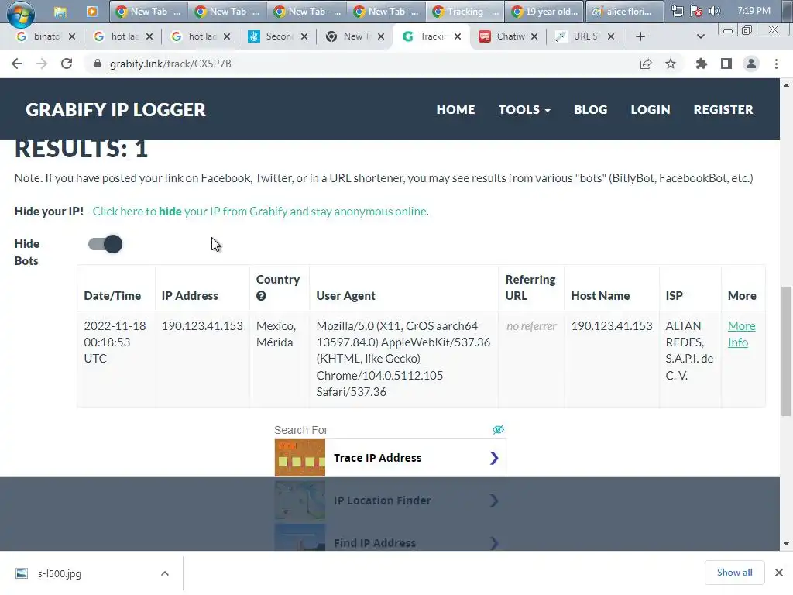Viewport: 793px width, 595px height.
Task: Click the action center flag tray icon
Action: point(696,11)
